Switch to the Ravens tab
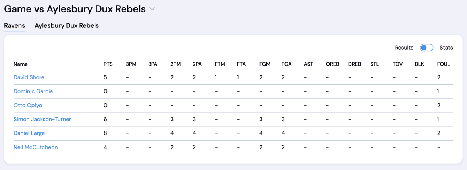The width and height of the screenshot is (467, 170). [x=15, y=25]
